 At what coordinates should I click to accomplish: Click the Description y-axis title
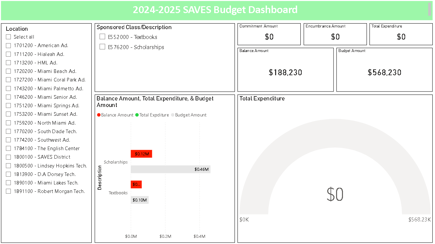100,178
